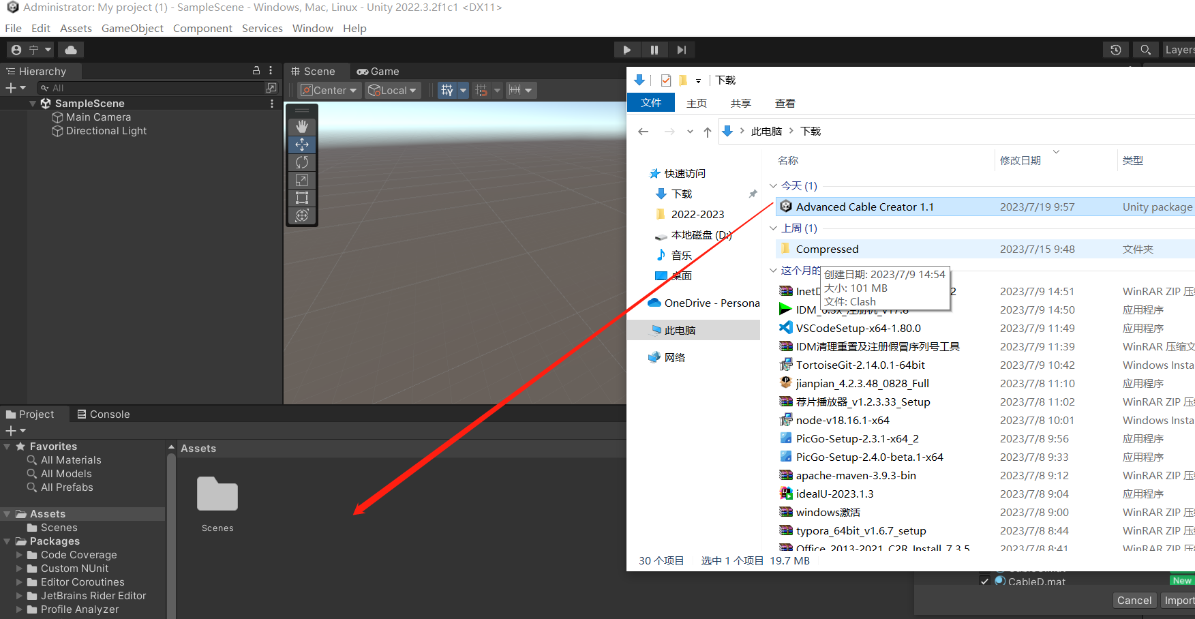Image resolution: width=1195 pixels, height=619 pixels.
Task: Collapse the SampleScene hierarchy node
Action: 33,104
